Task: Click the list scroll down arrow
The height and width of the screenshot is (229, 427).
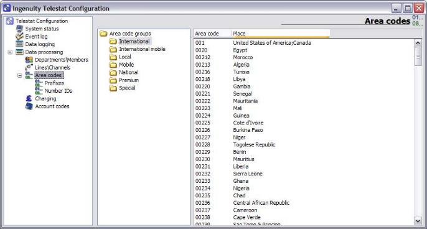Action: pos(418,221)
